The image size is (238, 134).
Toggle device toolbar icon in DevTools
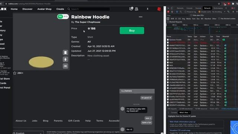(x=172, y=8)
